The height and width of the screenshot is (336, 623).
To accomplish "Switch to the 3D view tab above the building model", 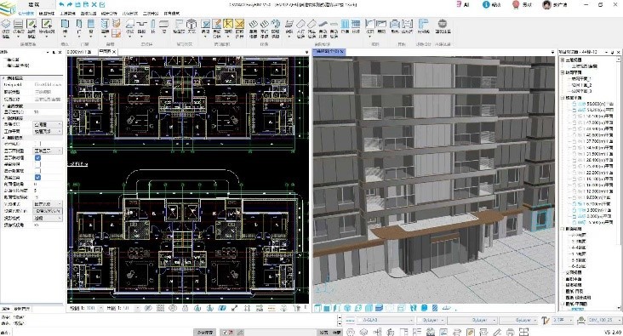I will 329,52.
